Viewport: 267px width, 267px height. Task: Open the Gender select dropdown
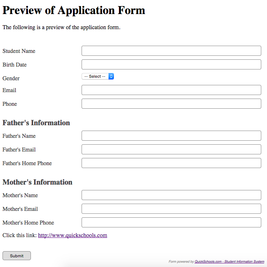[98, 76]
